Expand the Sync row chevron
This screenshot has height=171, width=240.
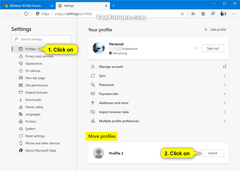[x=225, y=76]
